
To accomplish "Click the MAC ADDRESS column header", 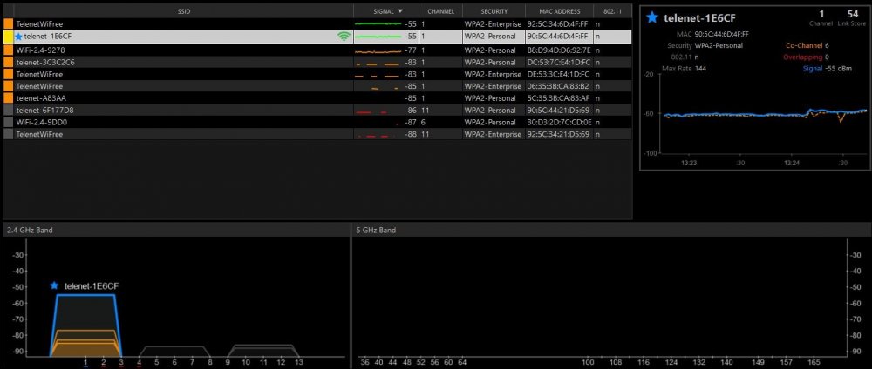I will [559, 11].
